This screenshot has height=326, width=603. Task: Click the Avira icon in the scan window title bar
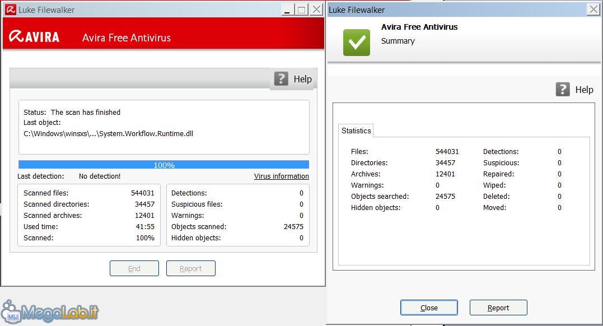coord(11,10)
